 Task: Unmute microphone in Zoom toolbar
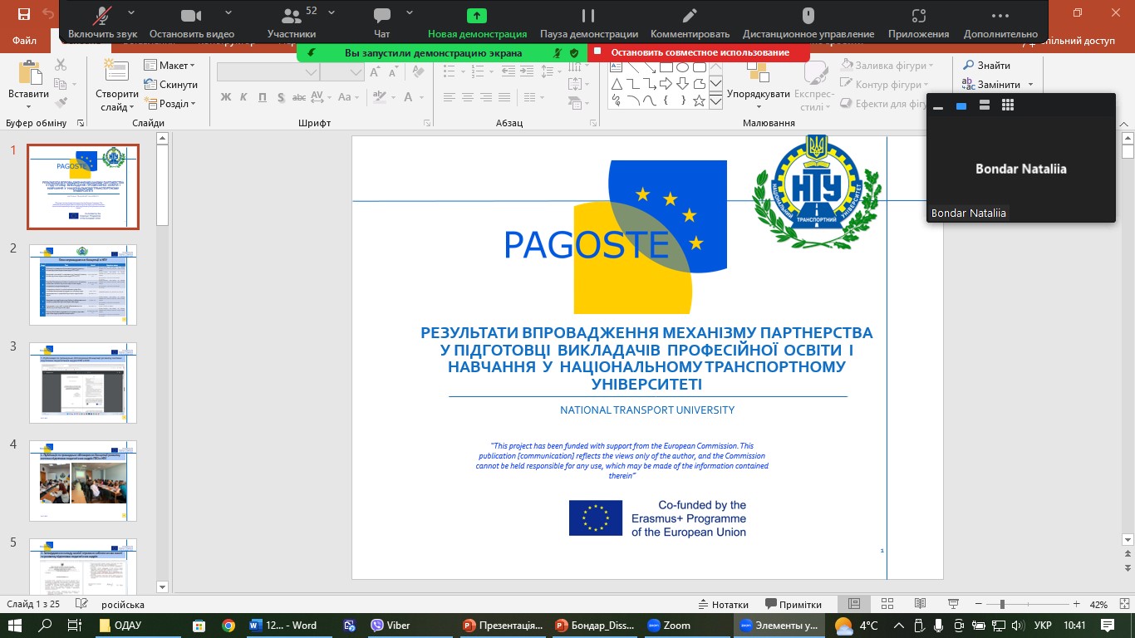[104, 22]
